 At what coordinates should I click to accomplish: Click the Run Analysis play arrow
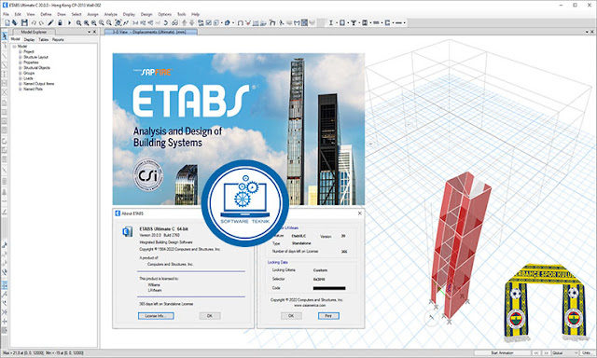pos(70,22)
